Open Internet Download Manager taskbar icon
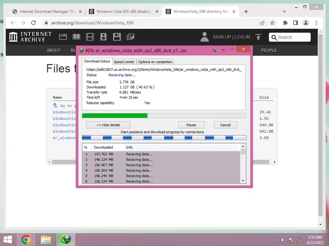The width and height of the screenshot is (329, 246). pos(66,240)
